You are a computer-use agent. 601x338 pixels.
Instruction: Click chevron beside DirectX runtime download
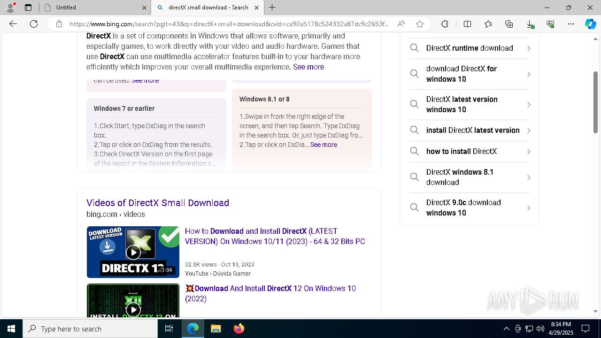(529, 48)
